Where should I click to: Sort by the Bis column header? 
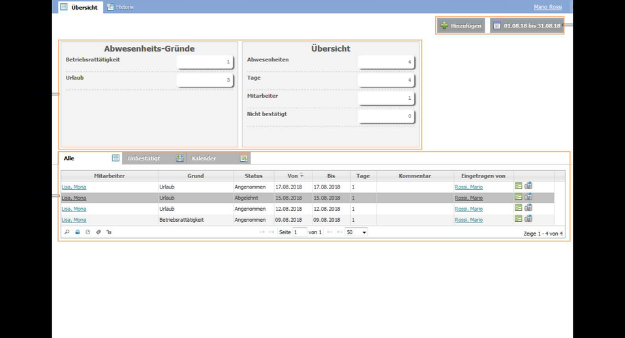tap(331, 176)
